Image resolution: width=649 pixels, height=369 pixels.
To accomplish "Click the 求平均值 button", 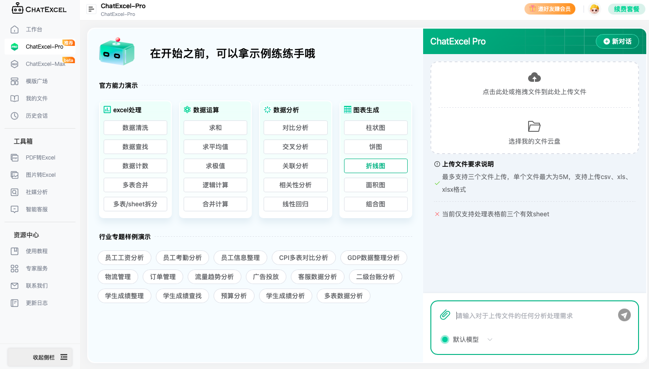I will (x=215, y=147).
